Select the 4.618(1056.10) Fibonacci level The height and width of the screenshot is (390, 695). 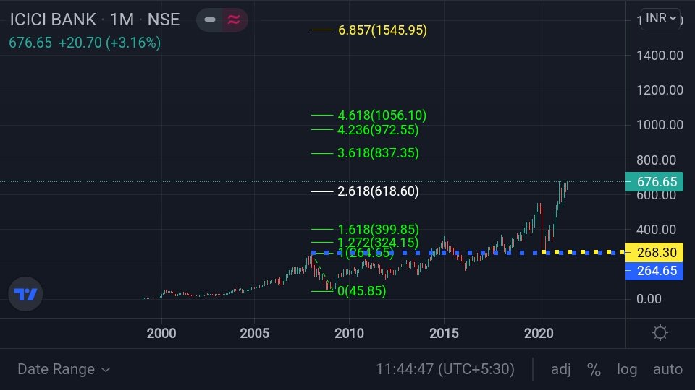click(x=382, y=116)
